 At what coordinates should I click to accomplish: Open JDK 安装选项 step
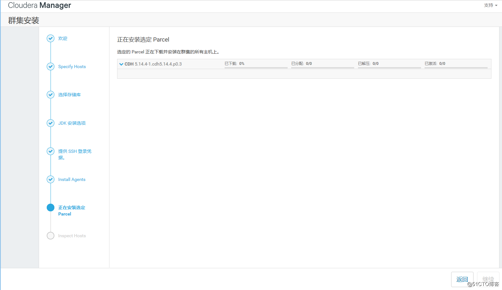[x=72, y=123]
